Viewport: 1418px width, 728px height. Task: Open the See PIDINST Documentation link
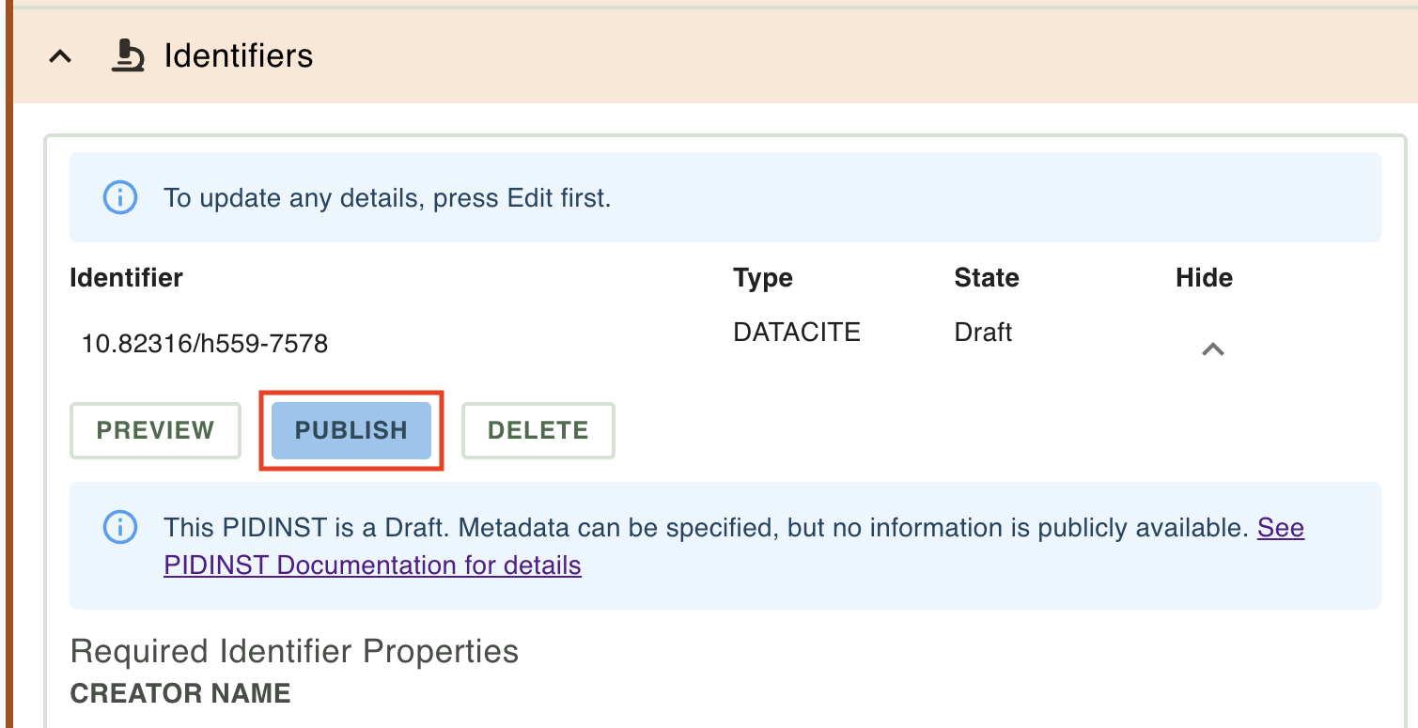tap(734, 546)
